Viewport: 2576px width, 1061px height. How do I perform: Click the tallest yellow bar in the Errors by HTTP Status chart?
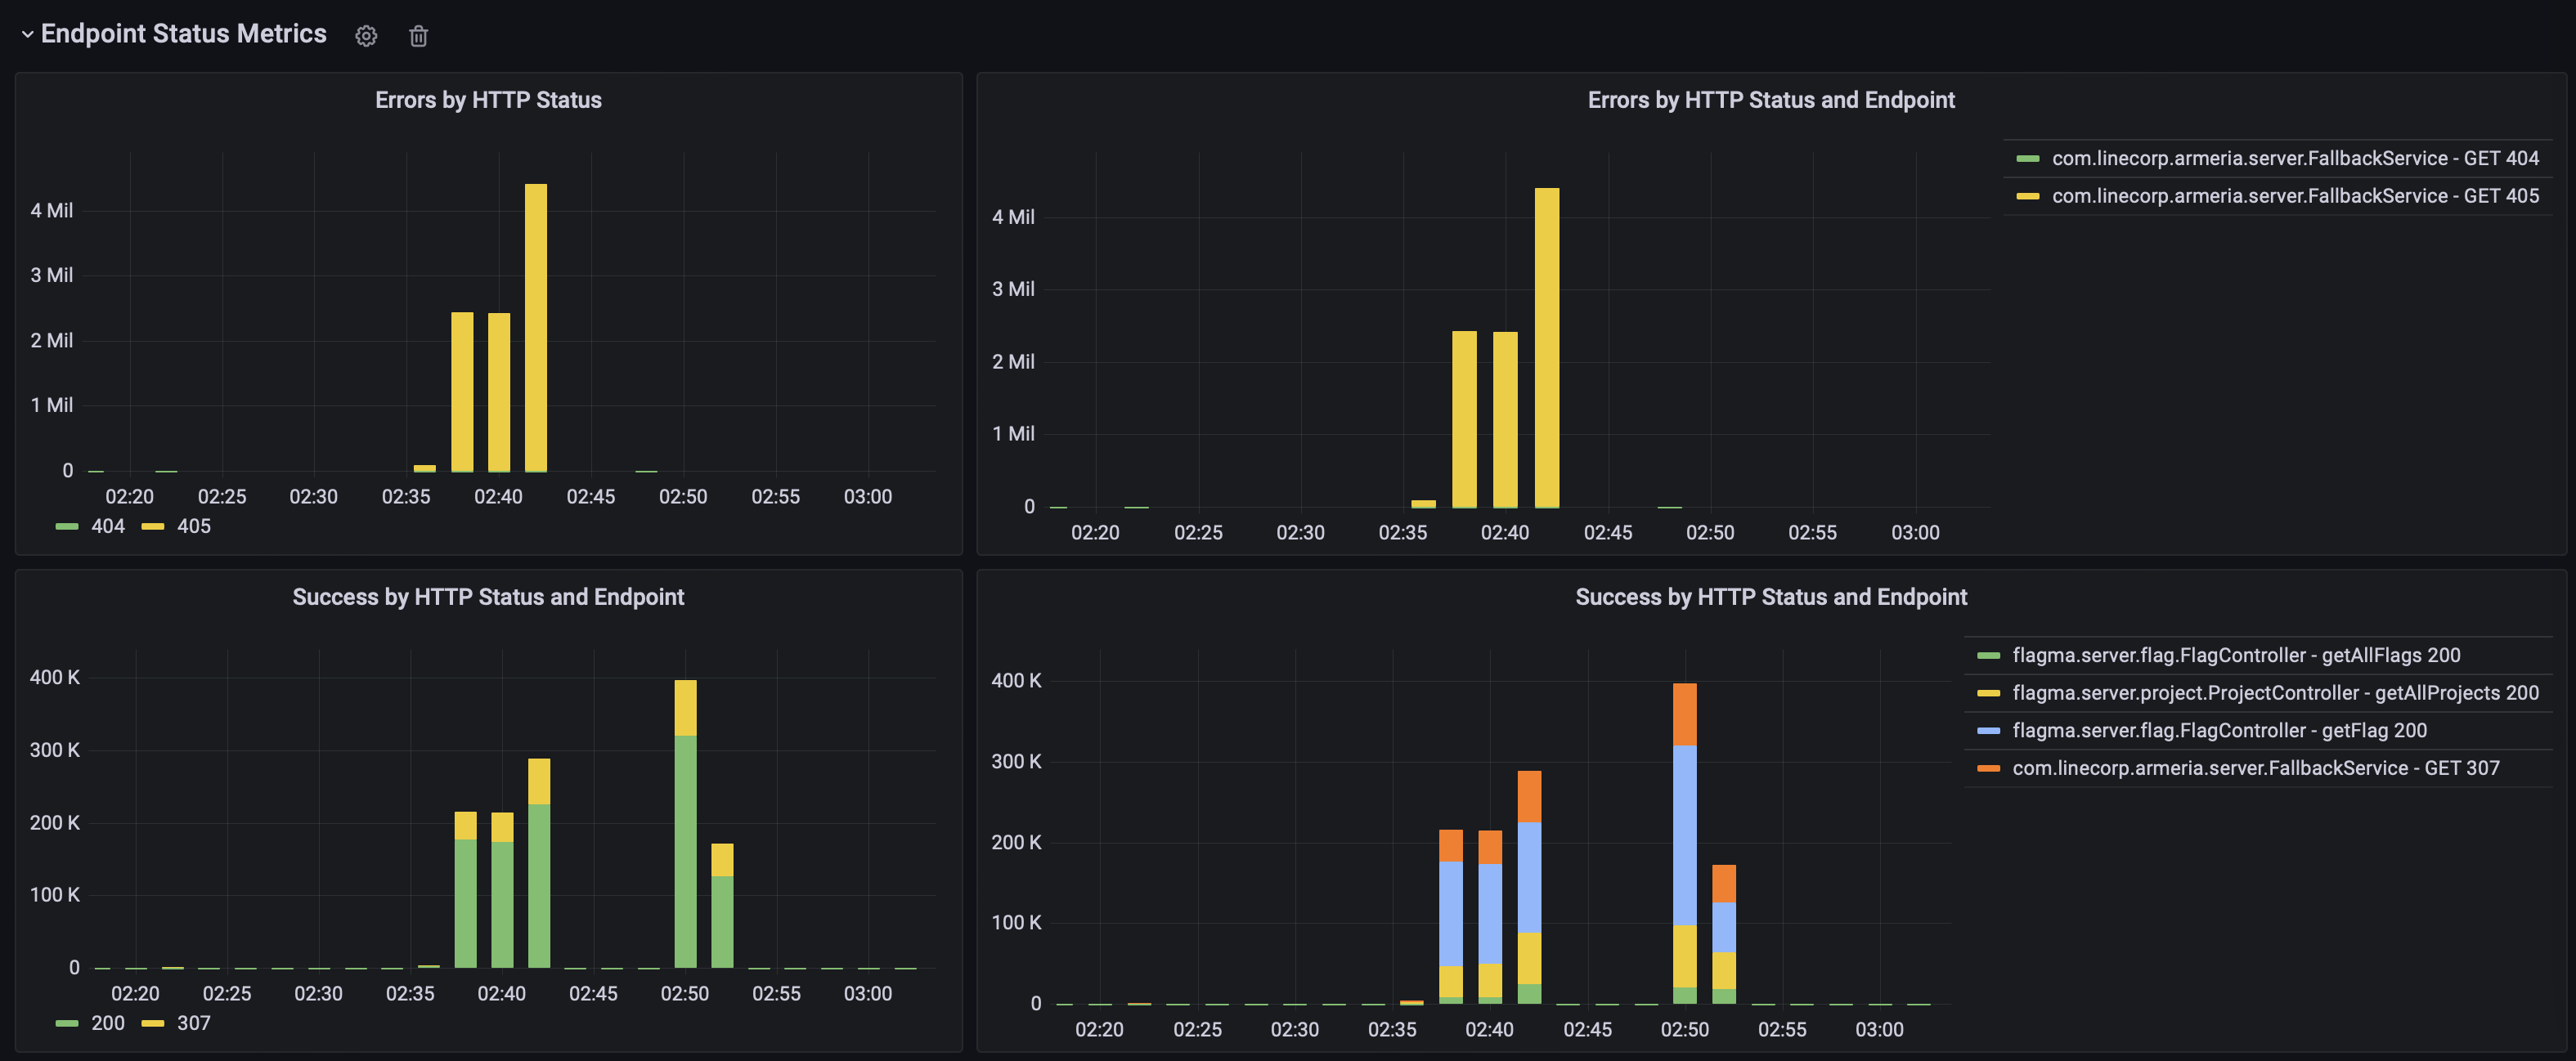click(x=536, y=327)
